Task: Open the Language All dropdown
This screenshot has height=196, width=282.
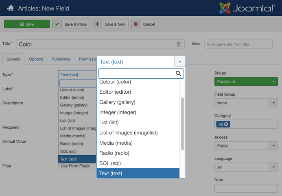Action: click(x=246, y=167)
